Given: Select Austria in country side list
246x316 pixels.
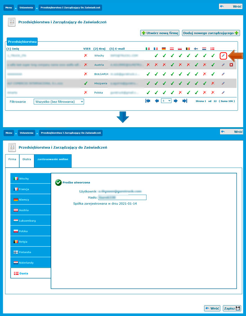Looking at the screenshot, I should pyautogui.click(x=31, y=210).
